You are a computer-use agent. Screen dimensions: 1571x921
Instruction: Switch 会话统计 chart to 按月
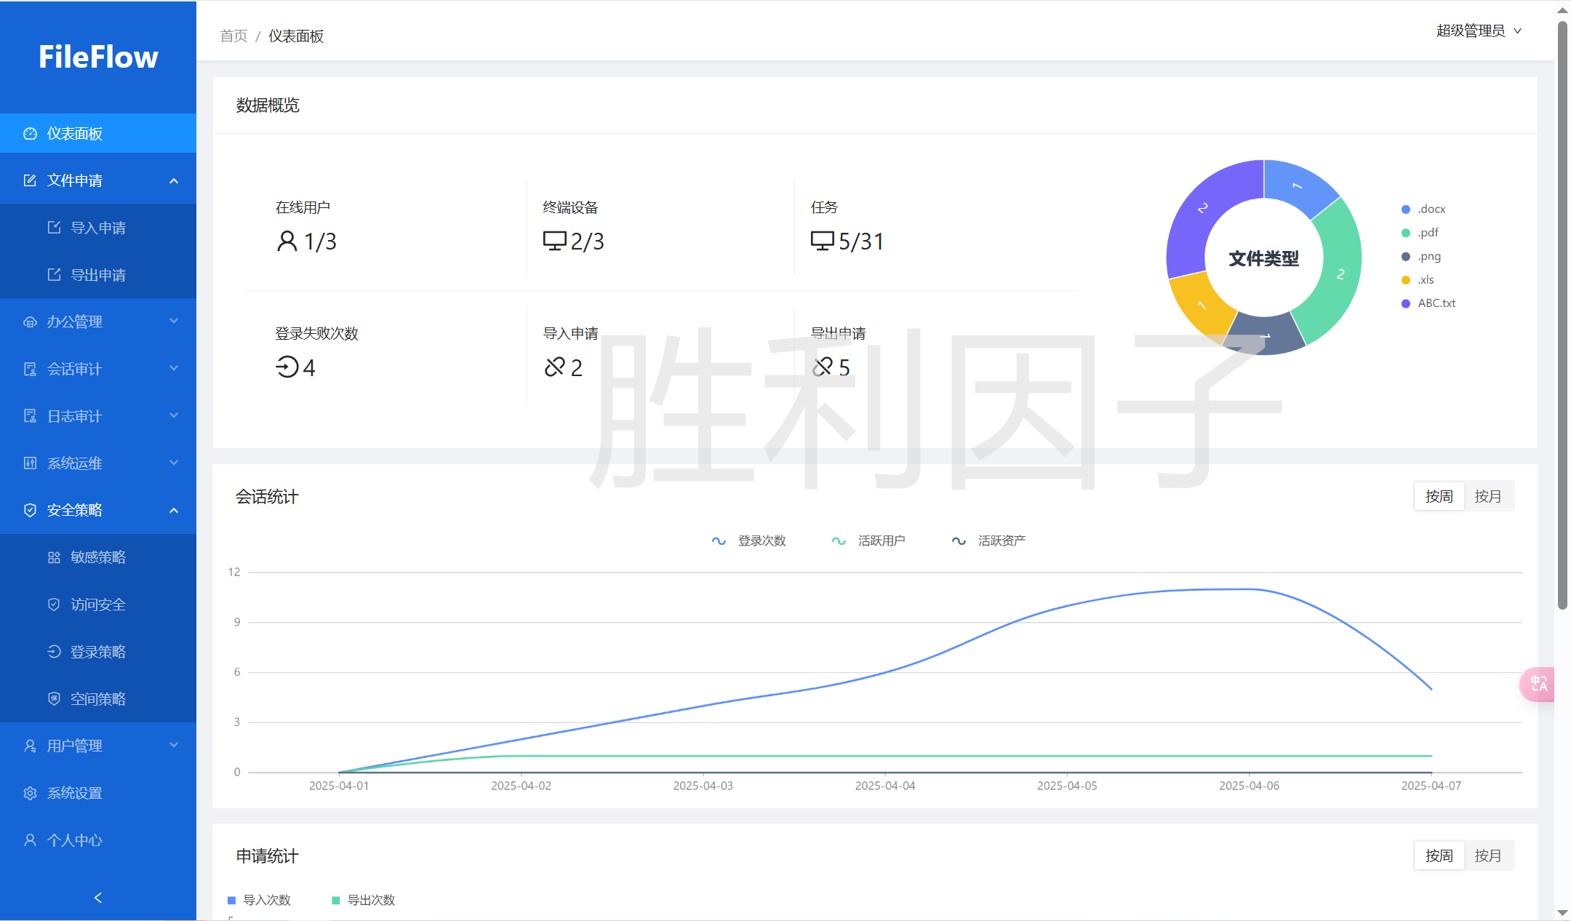1488,496
